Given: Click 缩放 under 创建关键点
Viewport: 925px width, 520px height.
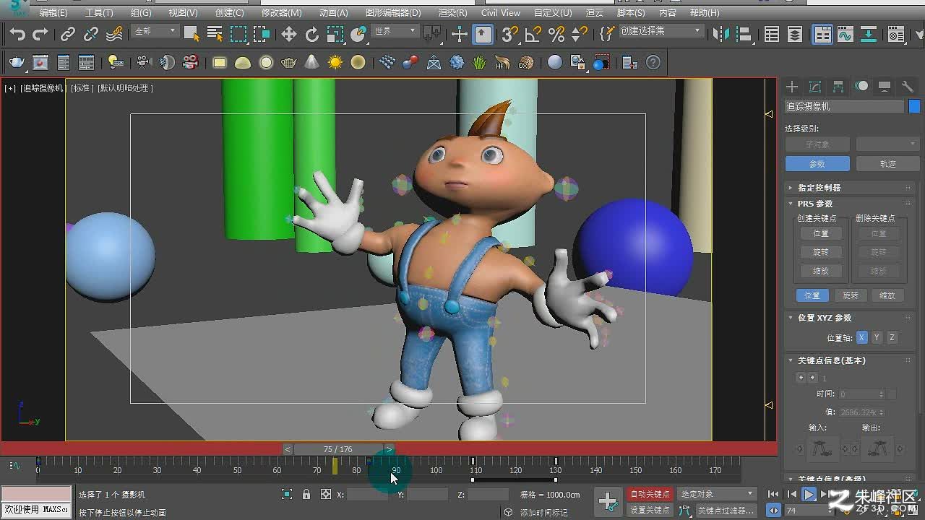Looking at the screenshot, I should click(820, 271).
